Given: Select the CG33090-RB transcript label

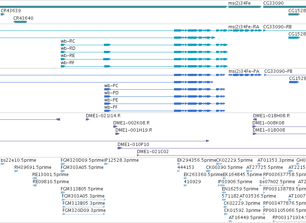Looking at the screenshot, I should point(277,27).
